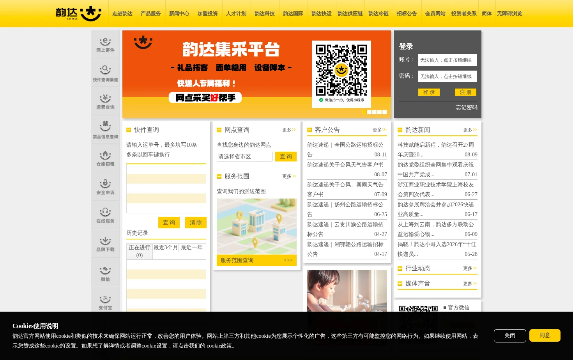Open the cookie政策 link
Image resolution: width=573 pixels, height=360 pixels.
[219, 346]
